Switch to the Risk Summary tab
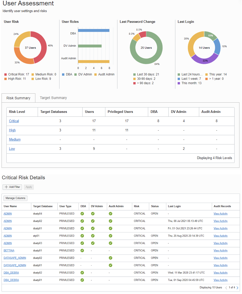 (18, 98)
